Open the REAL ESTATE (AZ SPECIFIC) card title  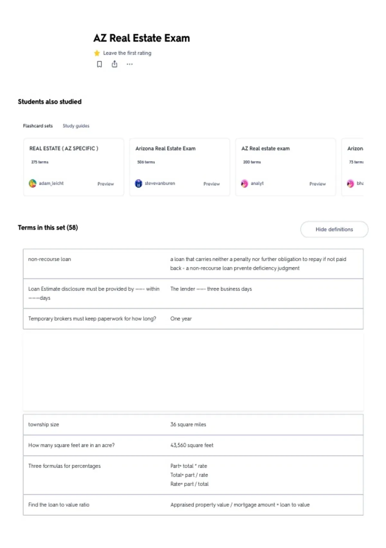point(64,148)
